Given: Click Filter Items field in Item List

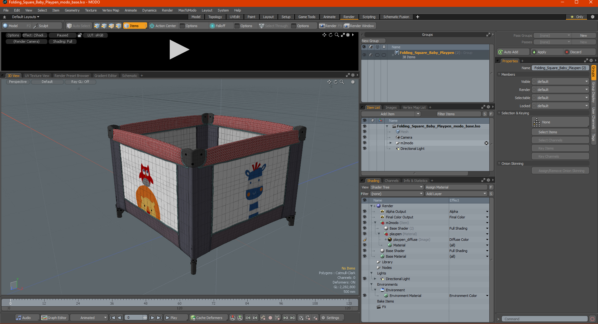Looking at the screenshot, I should (x=458, y=114).
